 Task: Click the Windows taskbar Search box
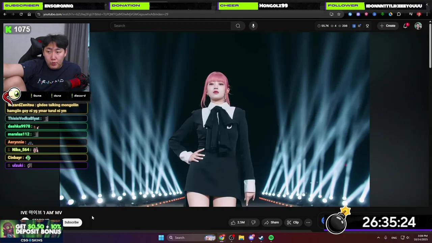pyautogui.click(x=192, y=238)
